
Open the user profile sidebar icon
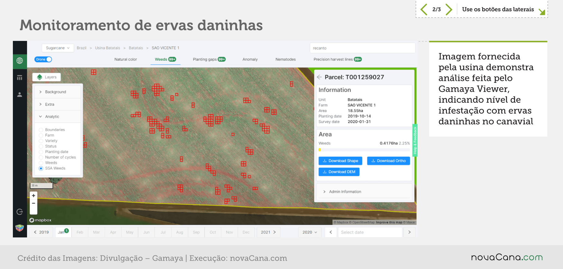click(x=20, y=95)
